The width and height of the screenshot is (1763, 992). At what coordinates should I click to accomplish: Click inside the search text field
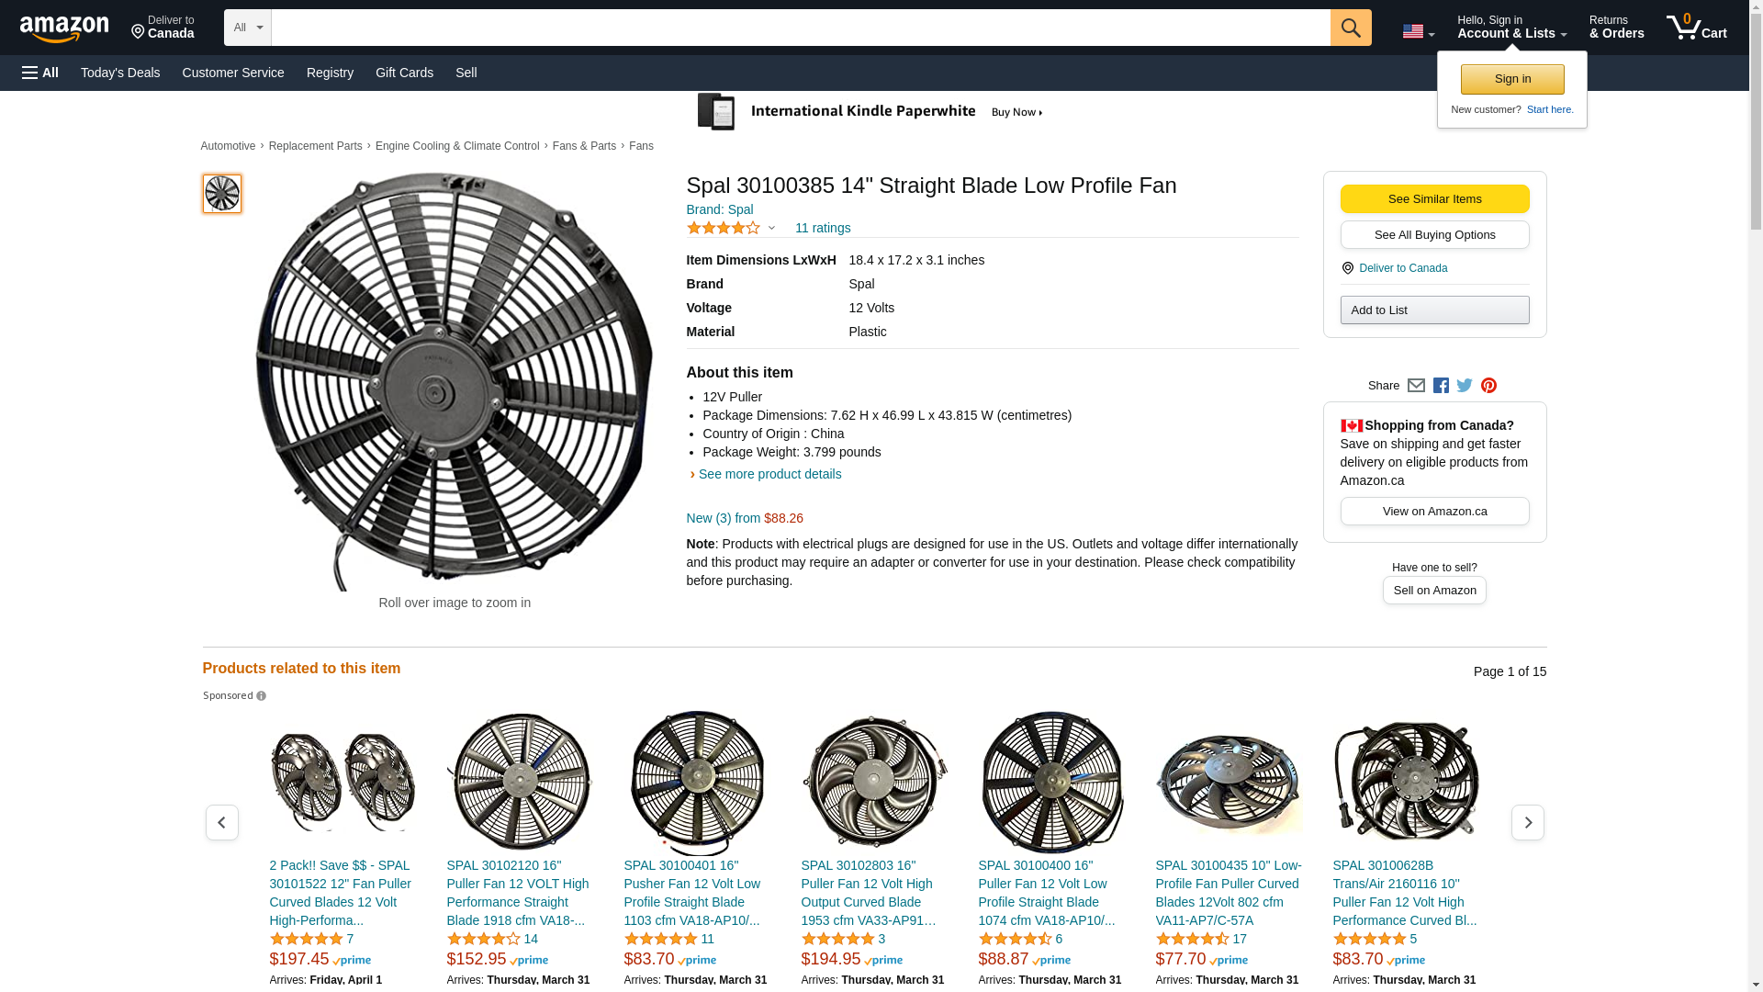800,28
